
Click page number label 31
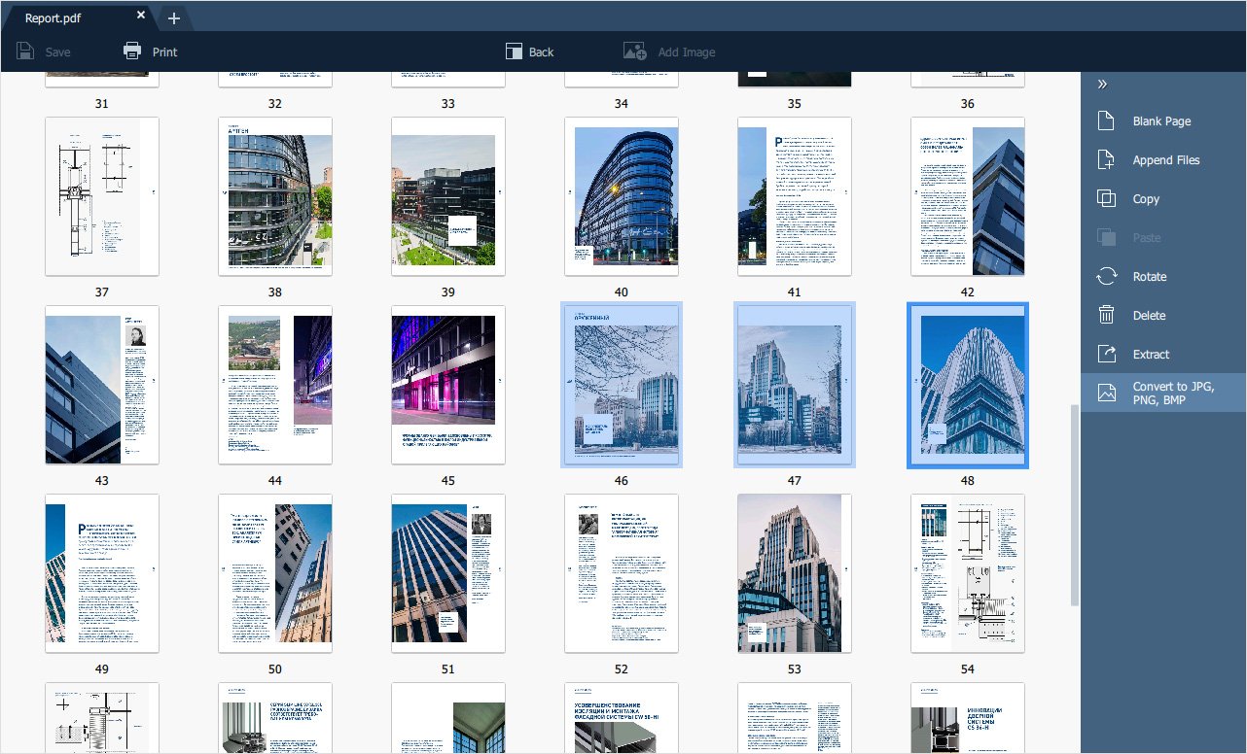pos(102,104)
